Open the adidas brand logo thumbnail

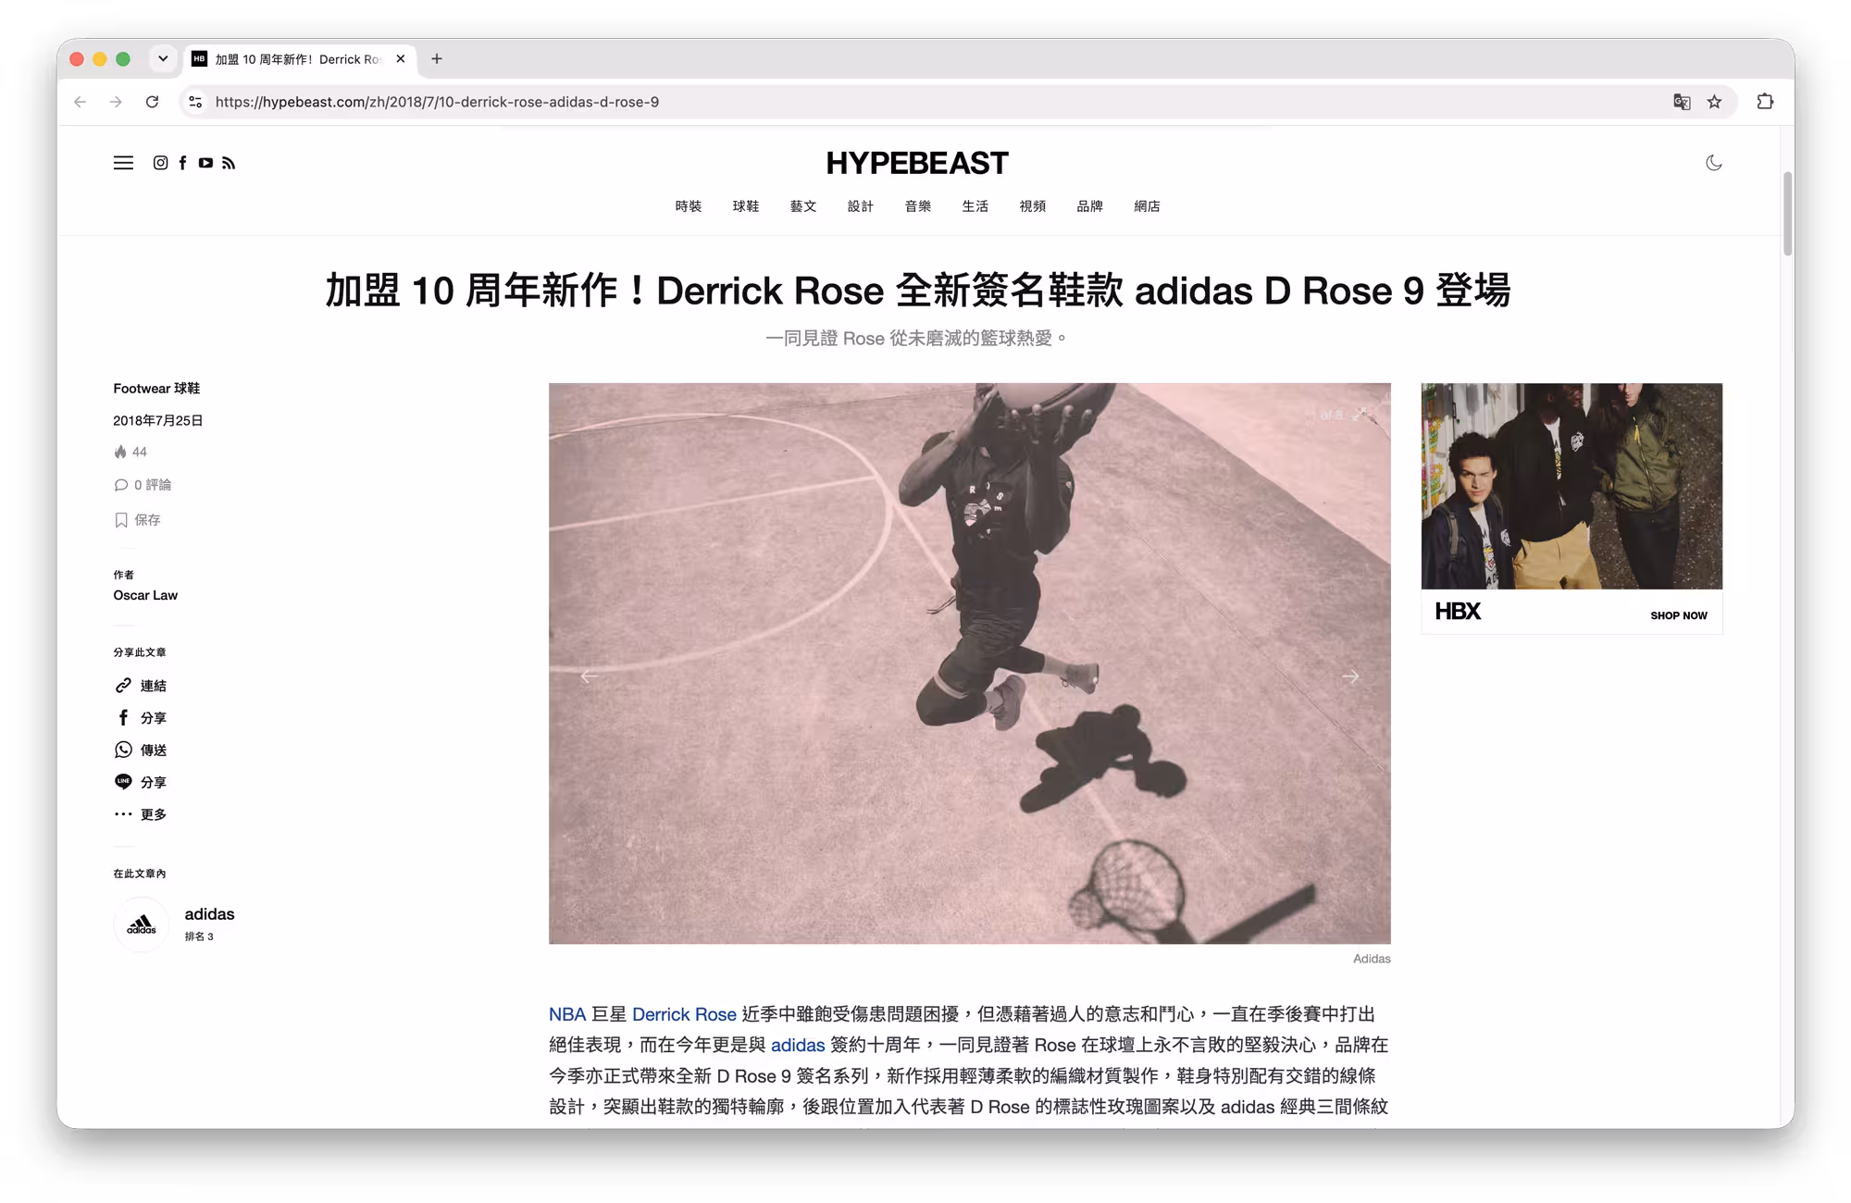coord(142,924)
